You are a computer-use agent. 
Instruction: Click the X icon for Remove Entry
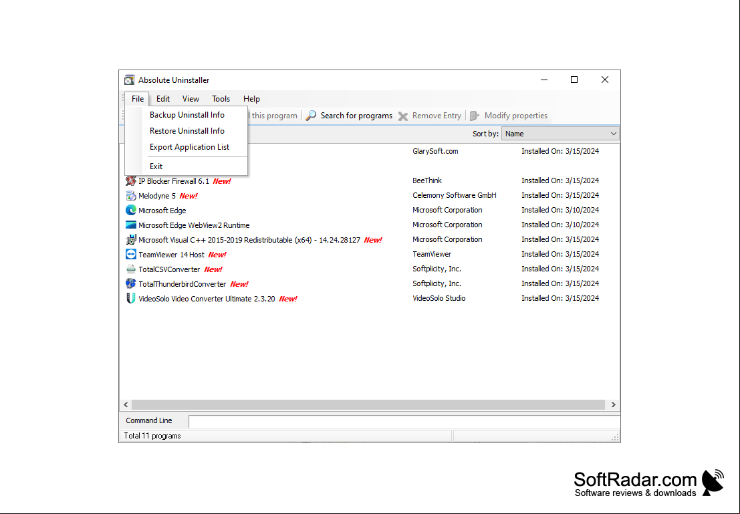point(403,116)
